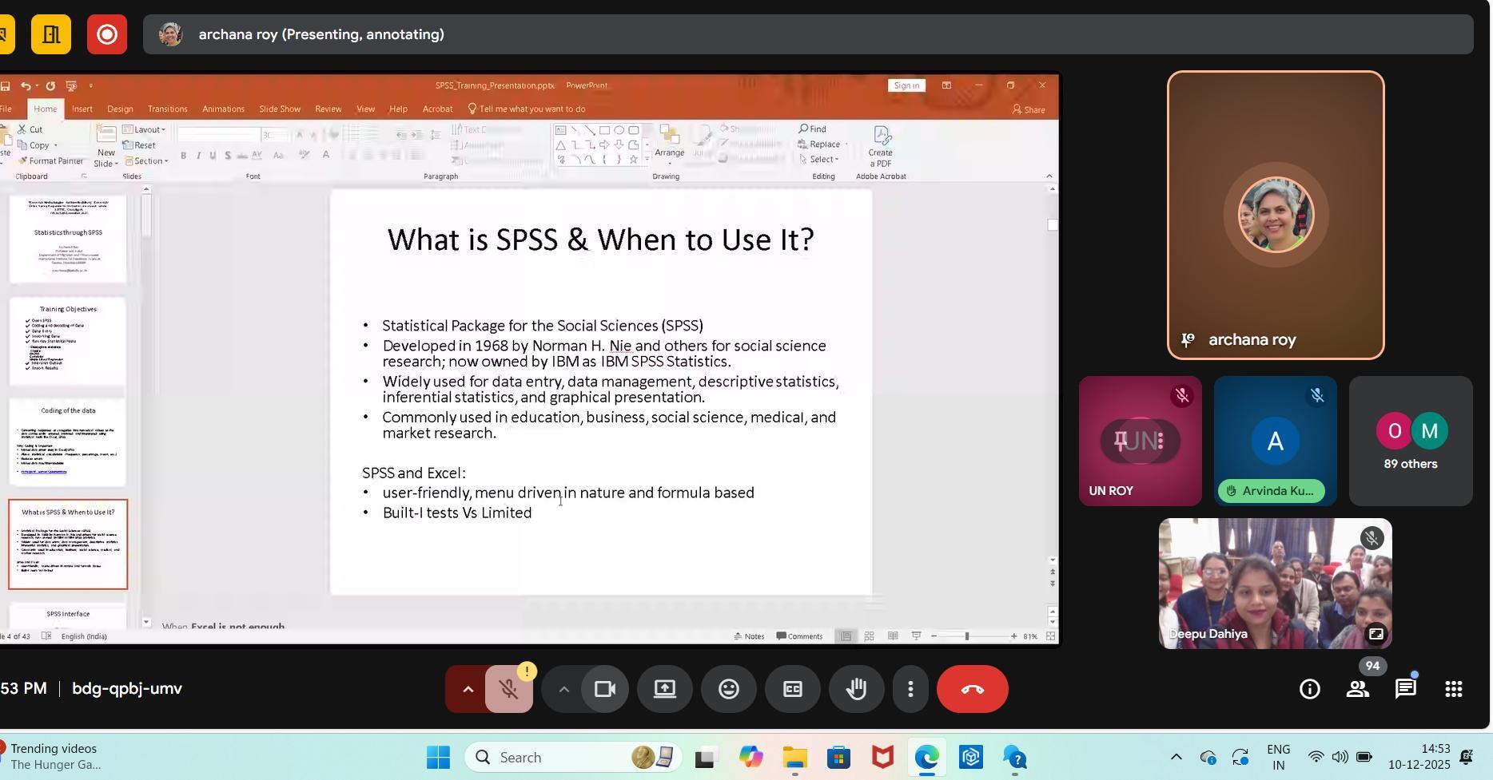Click the leave call button

pos(972,689)
